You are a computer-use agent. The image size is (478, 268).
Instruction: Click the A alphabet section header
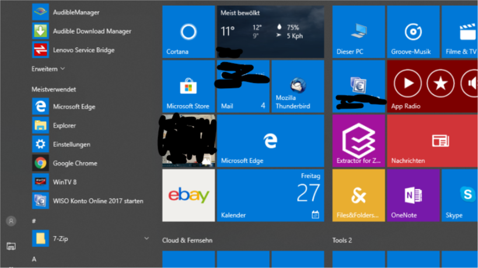(34, 259)
